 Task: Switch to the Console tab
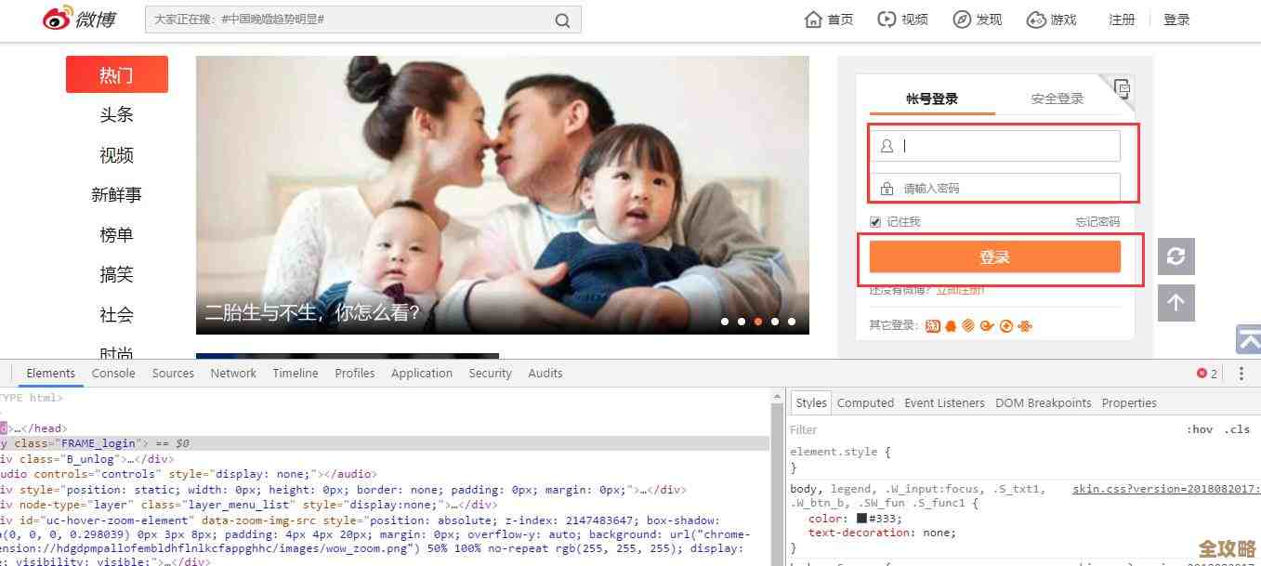pyautogui.click(x=113, y=373)
